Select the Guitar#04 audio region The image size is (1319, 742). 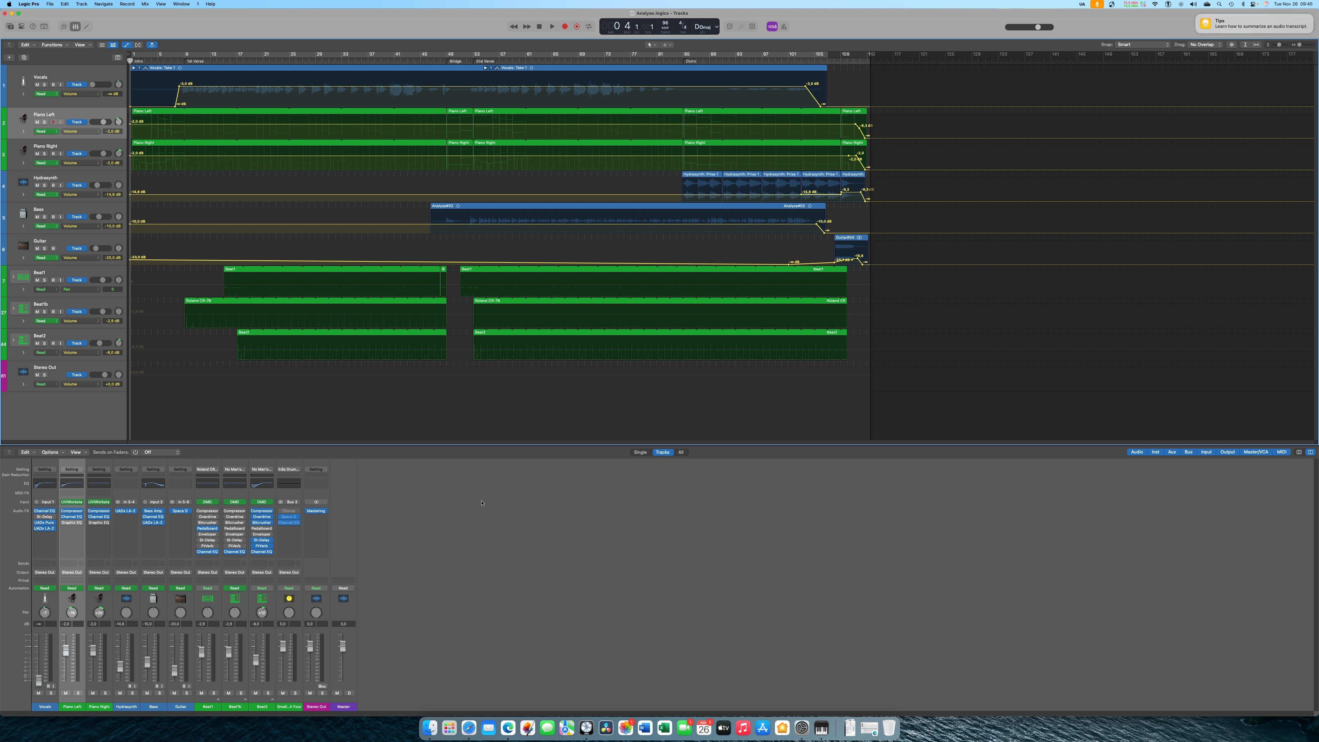click(x=850, y=249)
